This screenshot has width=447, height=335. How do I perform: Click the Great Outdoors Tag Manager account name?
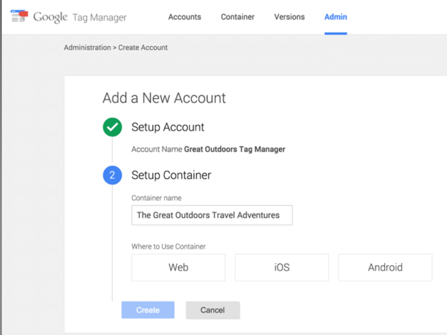[235, 149]
